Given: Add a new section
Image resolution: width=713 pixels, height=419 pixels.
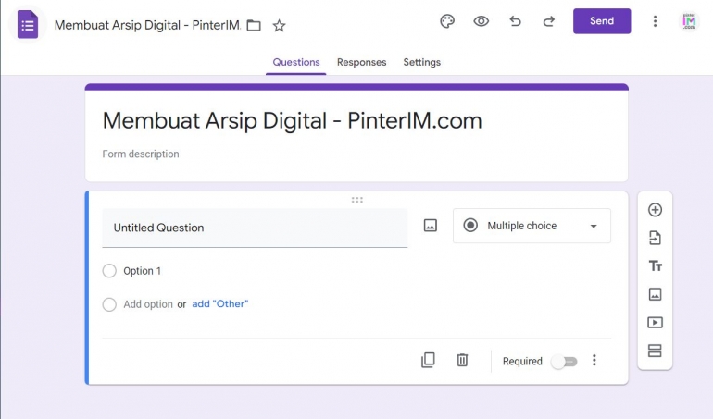Looking at the screenshot, I should [655, 351].
